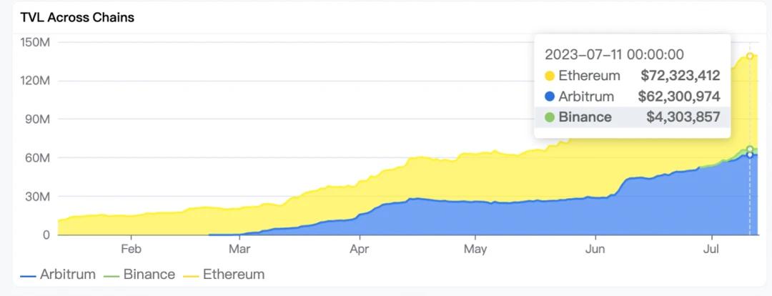Click the yellow Ethereum dot in tooltip
The height and width of the screenshot is (296, 772).
point(550,76)
